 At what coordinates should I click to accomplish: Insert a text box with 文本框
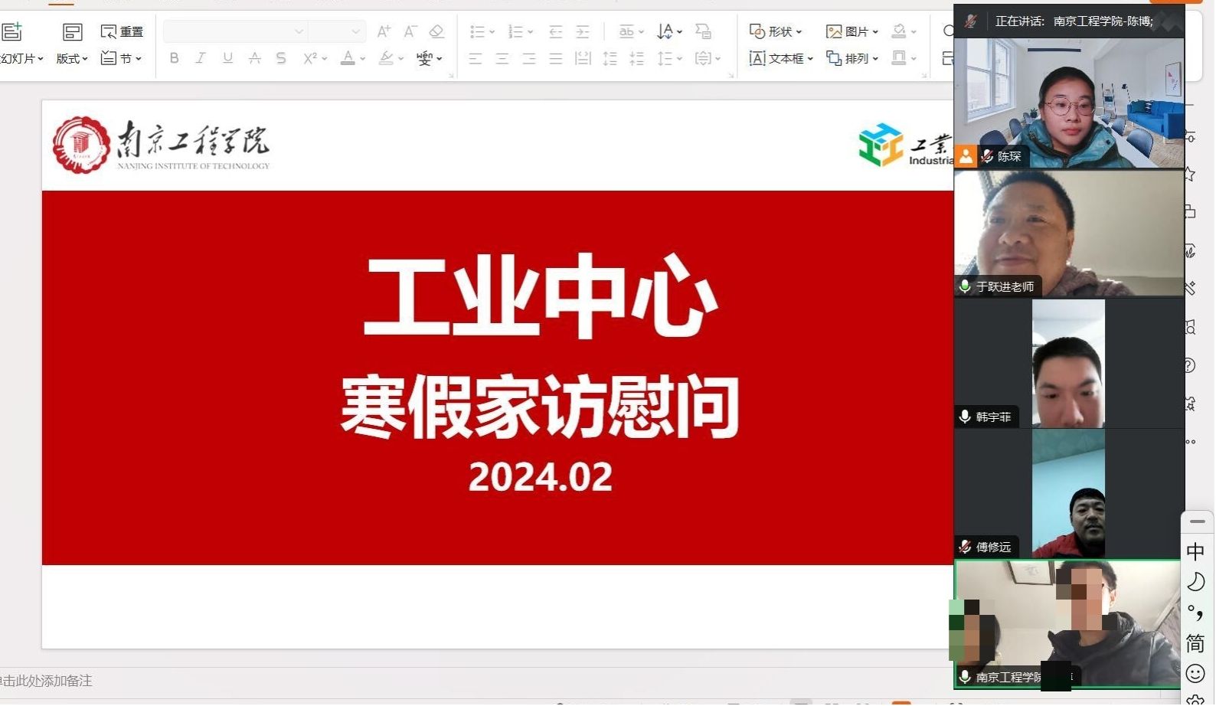(780, 58)
